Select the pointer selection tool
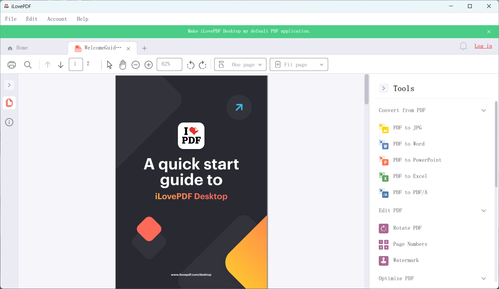499x289 pixels. [110, 64]
